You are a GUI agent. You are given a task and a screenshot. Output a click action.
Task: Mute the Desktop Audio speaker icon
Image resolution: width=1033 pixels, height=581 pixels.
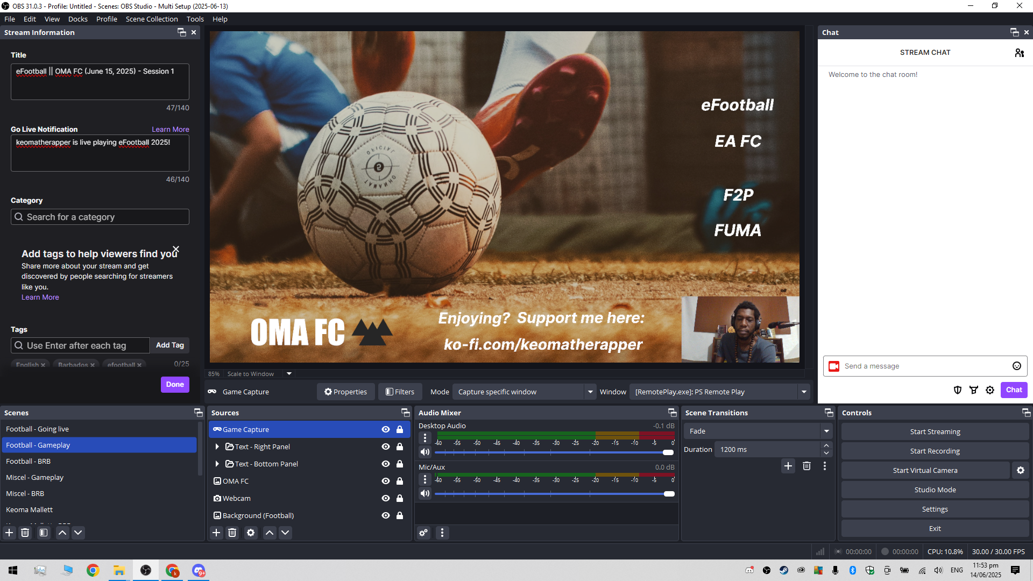click(x=425, y=452)
